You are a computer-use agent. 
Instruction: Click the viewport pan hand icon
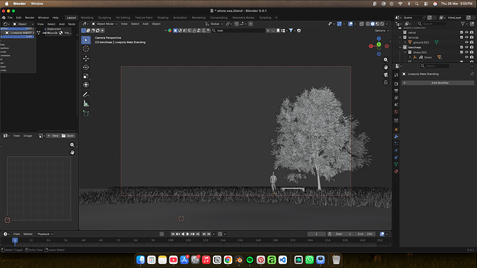click(386, 67)
